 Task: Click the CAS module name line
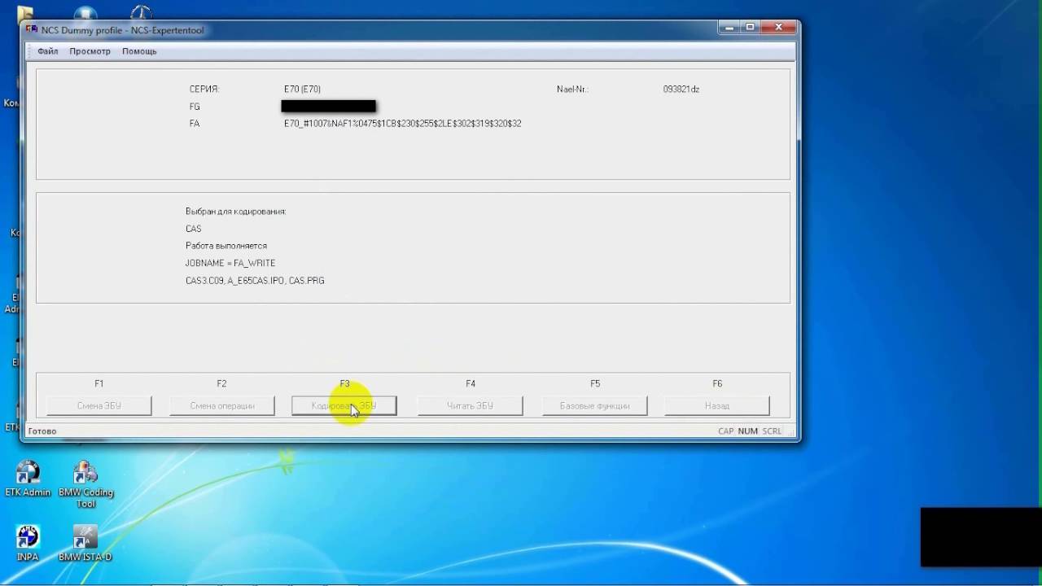pos(194,229)
